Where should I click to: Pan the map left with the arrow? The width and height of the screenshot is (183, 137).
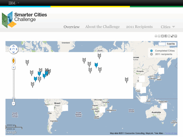11,49
